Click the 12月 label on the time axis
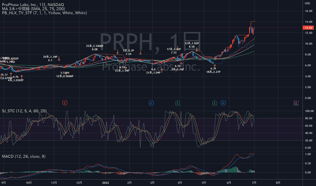 tap(79, 183)
